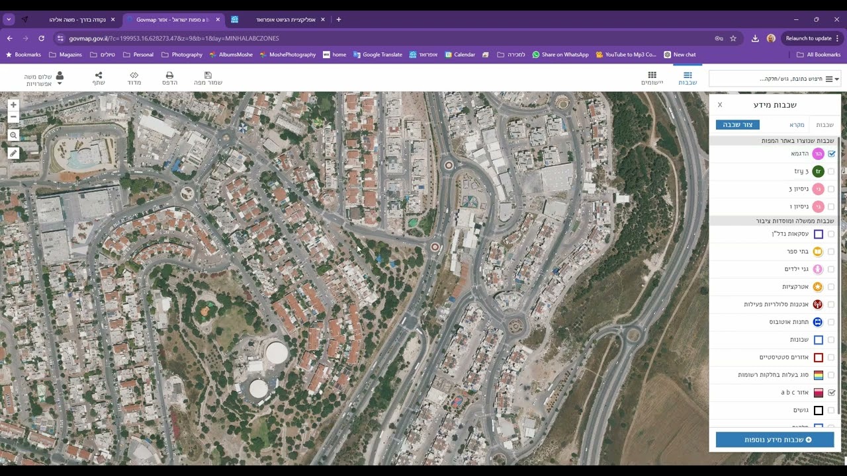This screenshot has width=847, height=476.
Task: Open the pencil drawing tool on map
Action: 13,153
